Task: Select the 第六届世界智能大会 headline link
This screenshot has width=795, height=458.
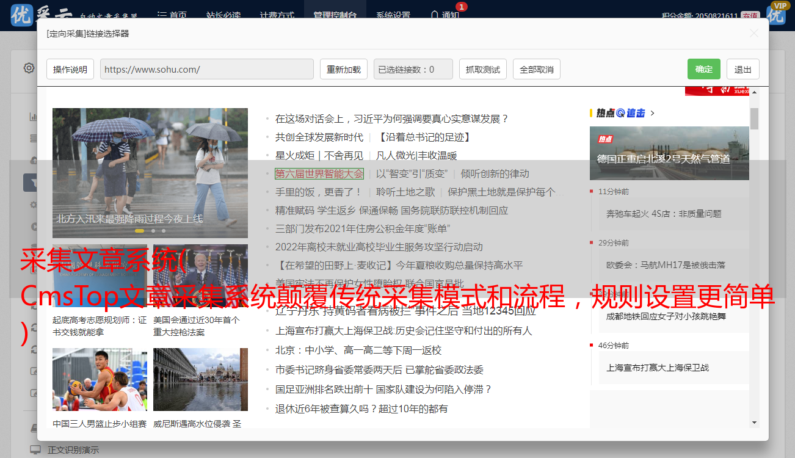Action: pos(319,174)
